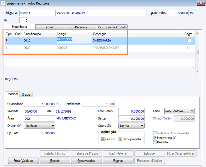Click the Regra column header
The width and height of the screenshot is (206, 167).
tap(188, 34)
